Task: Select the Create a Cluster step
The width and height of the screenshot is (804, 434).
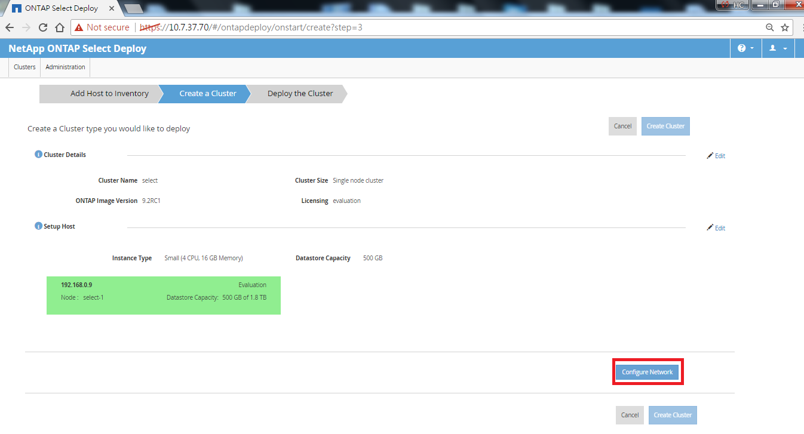Action: [x=206, y=94]
